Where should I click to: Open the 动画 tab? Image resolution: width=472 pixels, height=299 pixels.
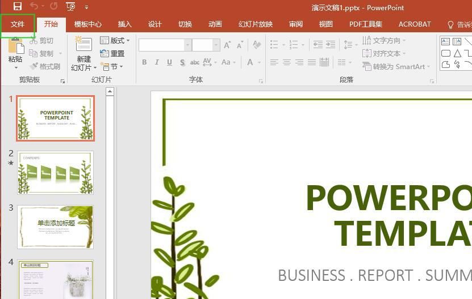point(215,24)
